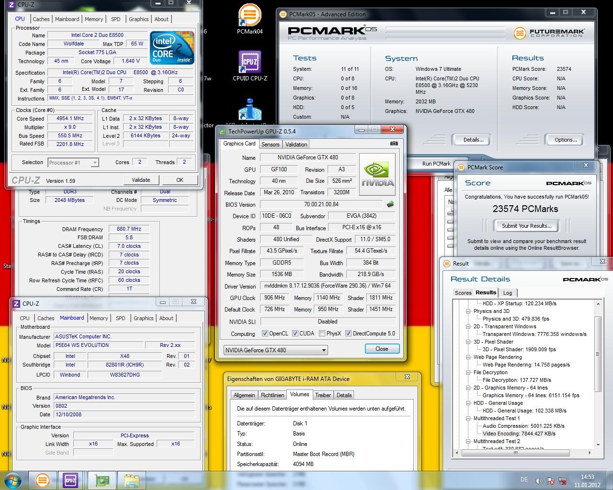Viewport: 613px width, 490px height.
Task: Open the Caches tab in top CPU-Z
Action: [x=41, y=19]
